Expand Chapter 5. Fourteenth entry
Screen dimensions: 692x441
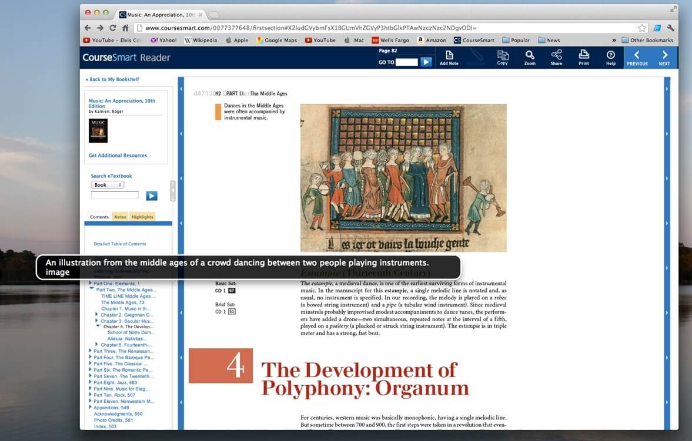pyautogui.click(x=96, y=345)
